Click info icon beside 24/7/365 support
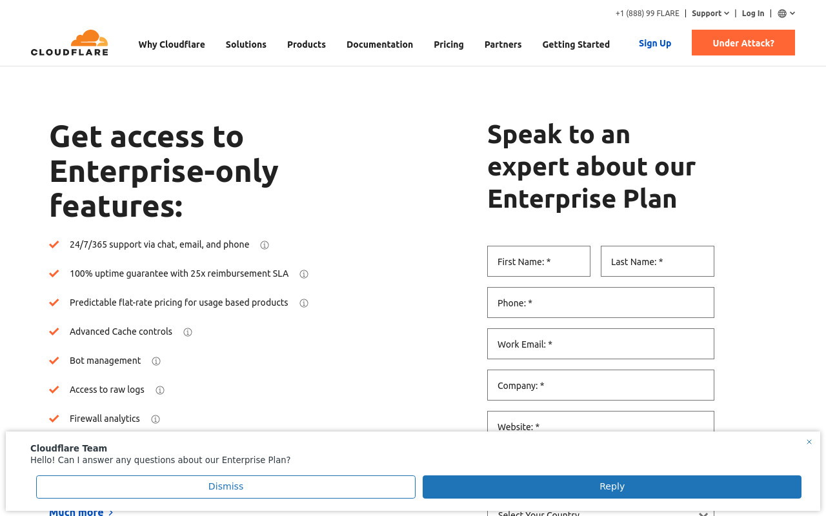Screen dimensions: 826x516 265,245
